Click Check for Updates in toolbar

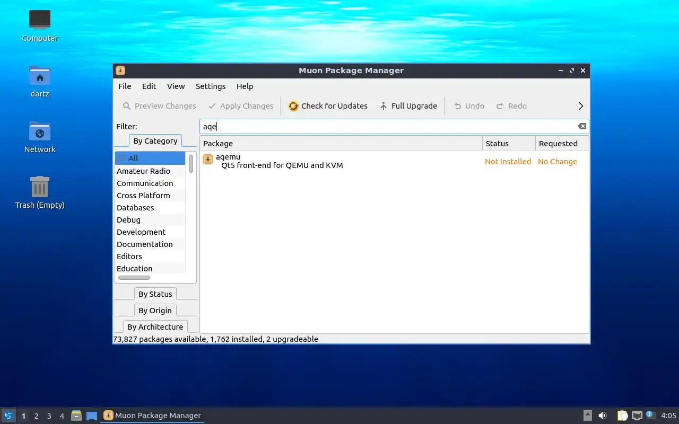[x=328, y=106]
